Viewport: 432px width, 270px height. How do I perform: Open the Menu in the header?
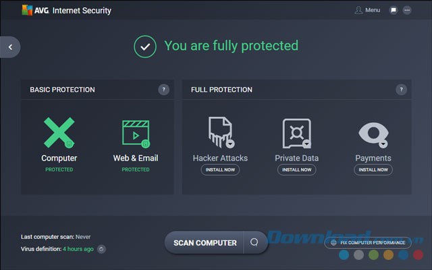(x=373, y=10)
